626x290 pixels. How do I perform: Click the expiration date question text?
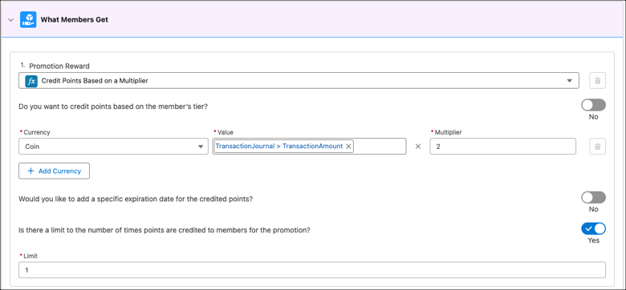click(136, 199)
